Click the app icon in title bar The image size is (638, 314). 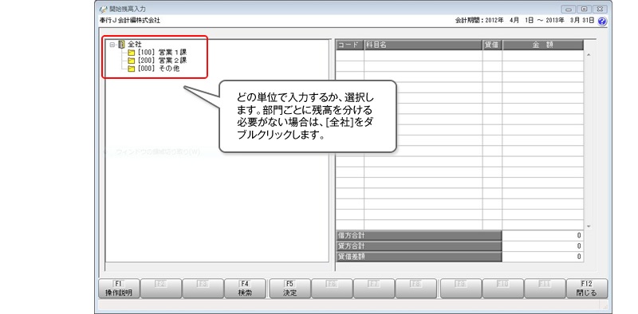click(103, 9)
